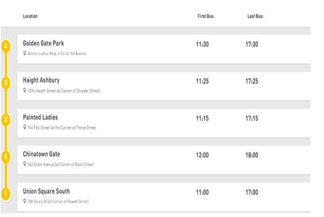This screenshot has height=217, width=324.
Task: Open the Golden Gate Park stop title
Action: coord(43,43)
